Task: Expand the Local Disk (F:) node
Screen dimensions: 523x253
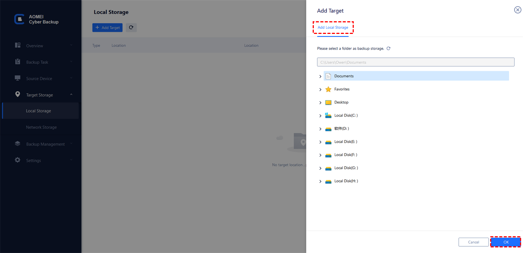Action: point(320,155)
